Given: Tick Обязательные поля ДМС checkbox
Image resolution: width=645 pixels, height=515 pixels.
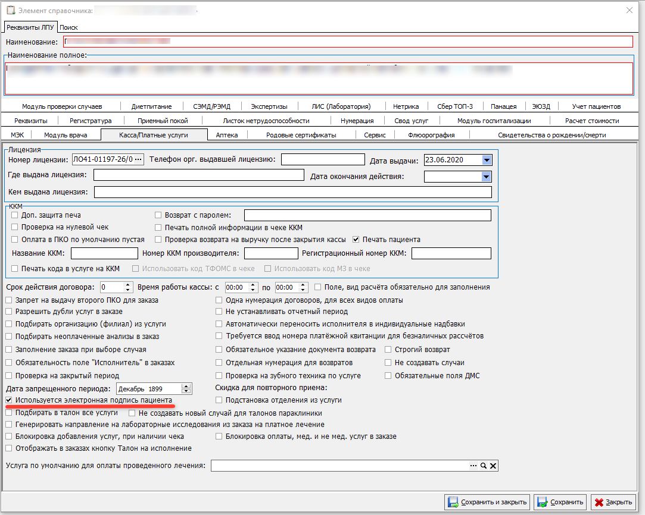Looking at the screenshot, I should pyautogui.click(x=388, y=375).
